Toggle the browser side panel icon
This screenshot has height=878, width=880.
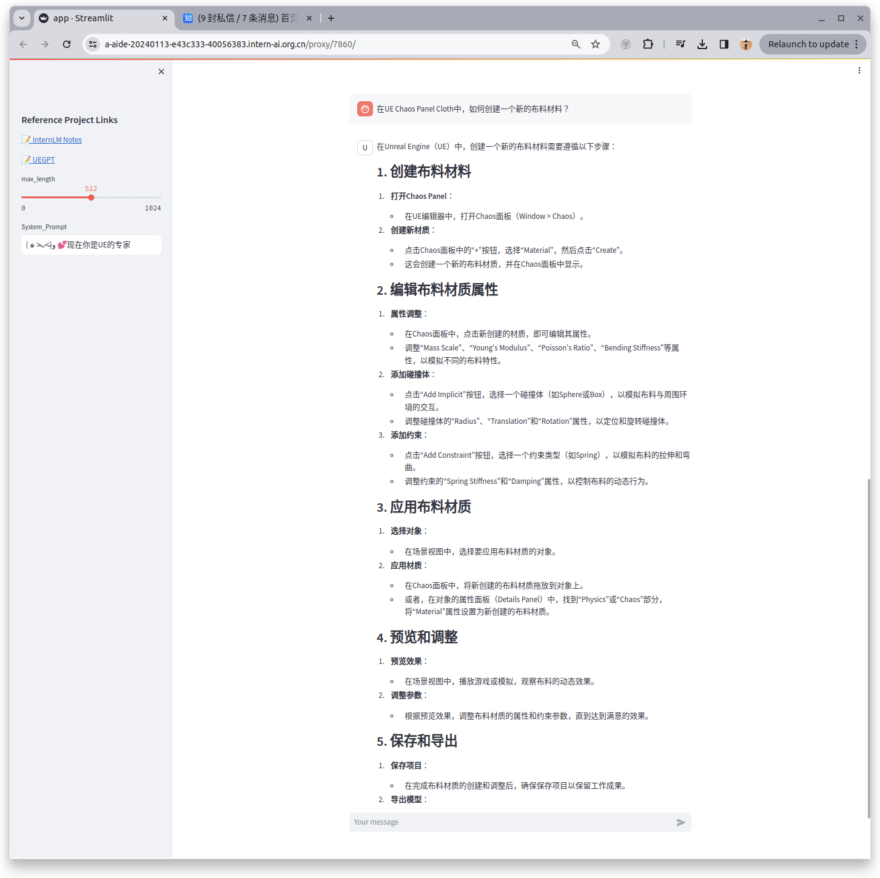click(x=724, y=44)
